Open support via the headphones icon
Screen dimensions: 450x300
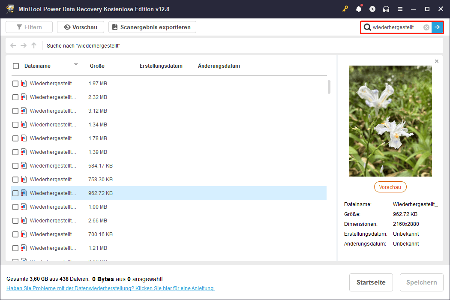tap(385, 9)
